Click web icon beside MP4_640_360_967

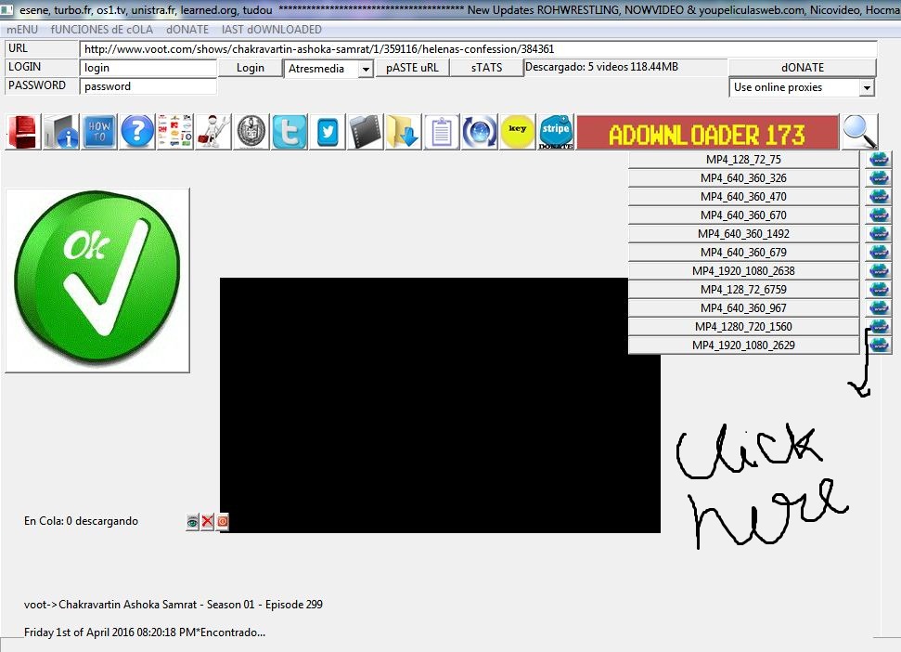[879, 307]
